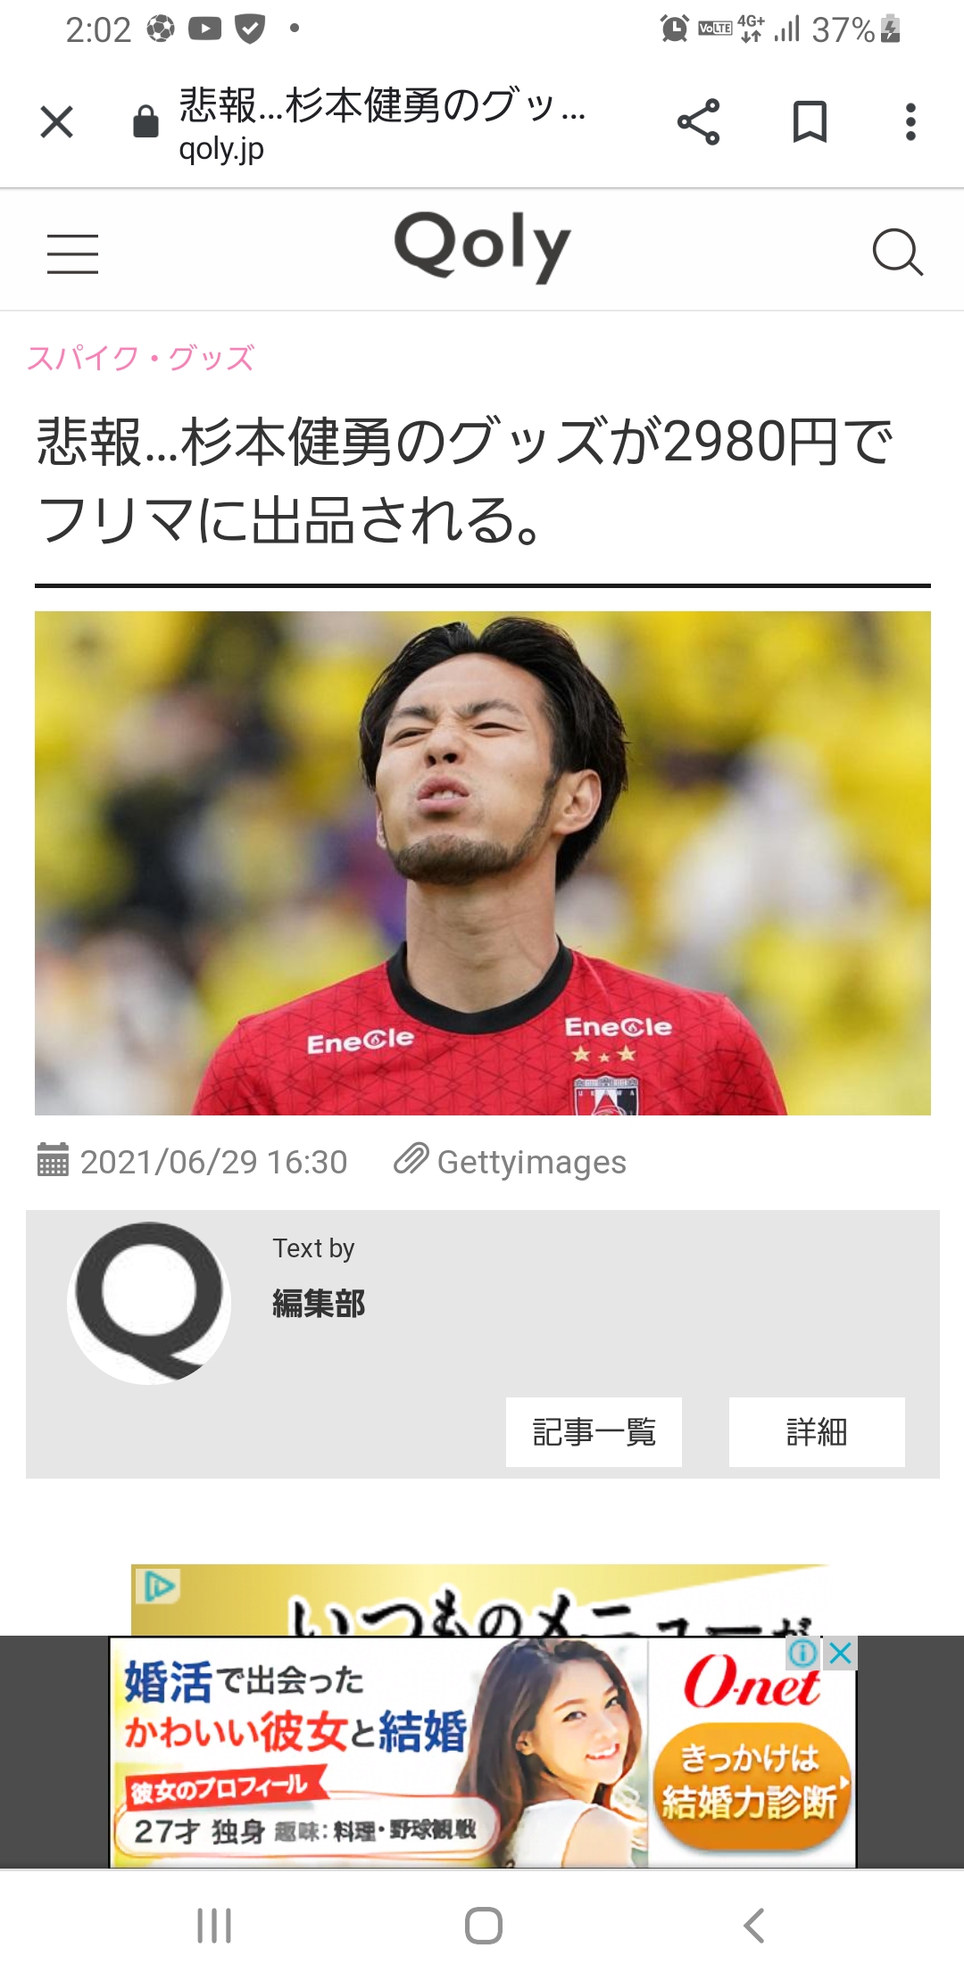Tap the round Q author avatar
964x1981 pixels.
pos(149,1303)
